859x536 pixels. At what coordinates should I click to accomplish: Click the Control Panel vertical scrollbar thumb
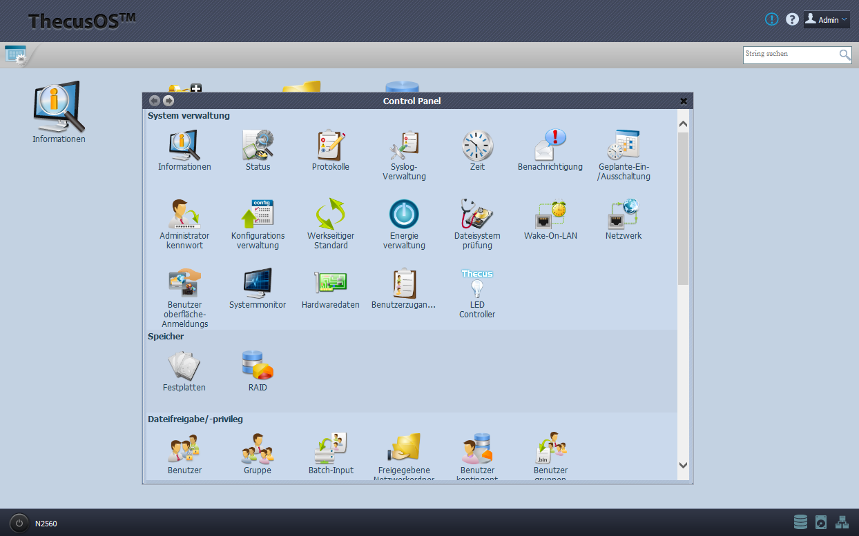(684, 208)
